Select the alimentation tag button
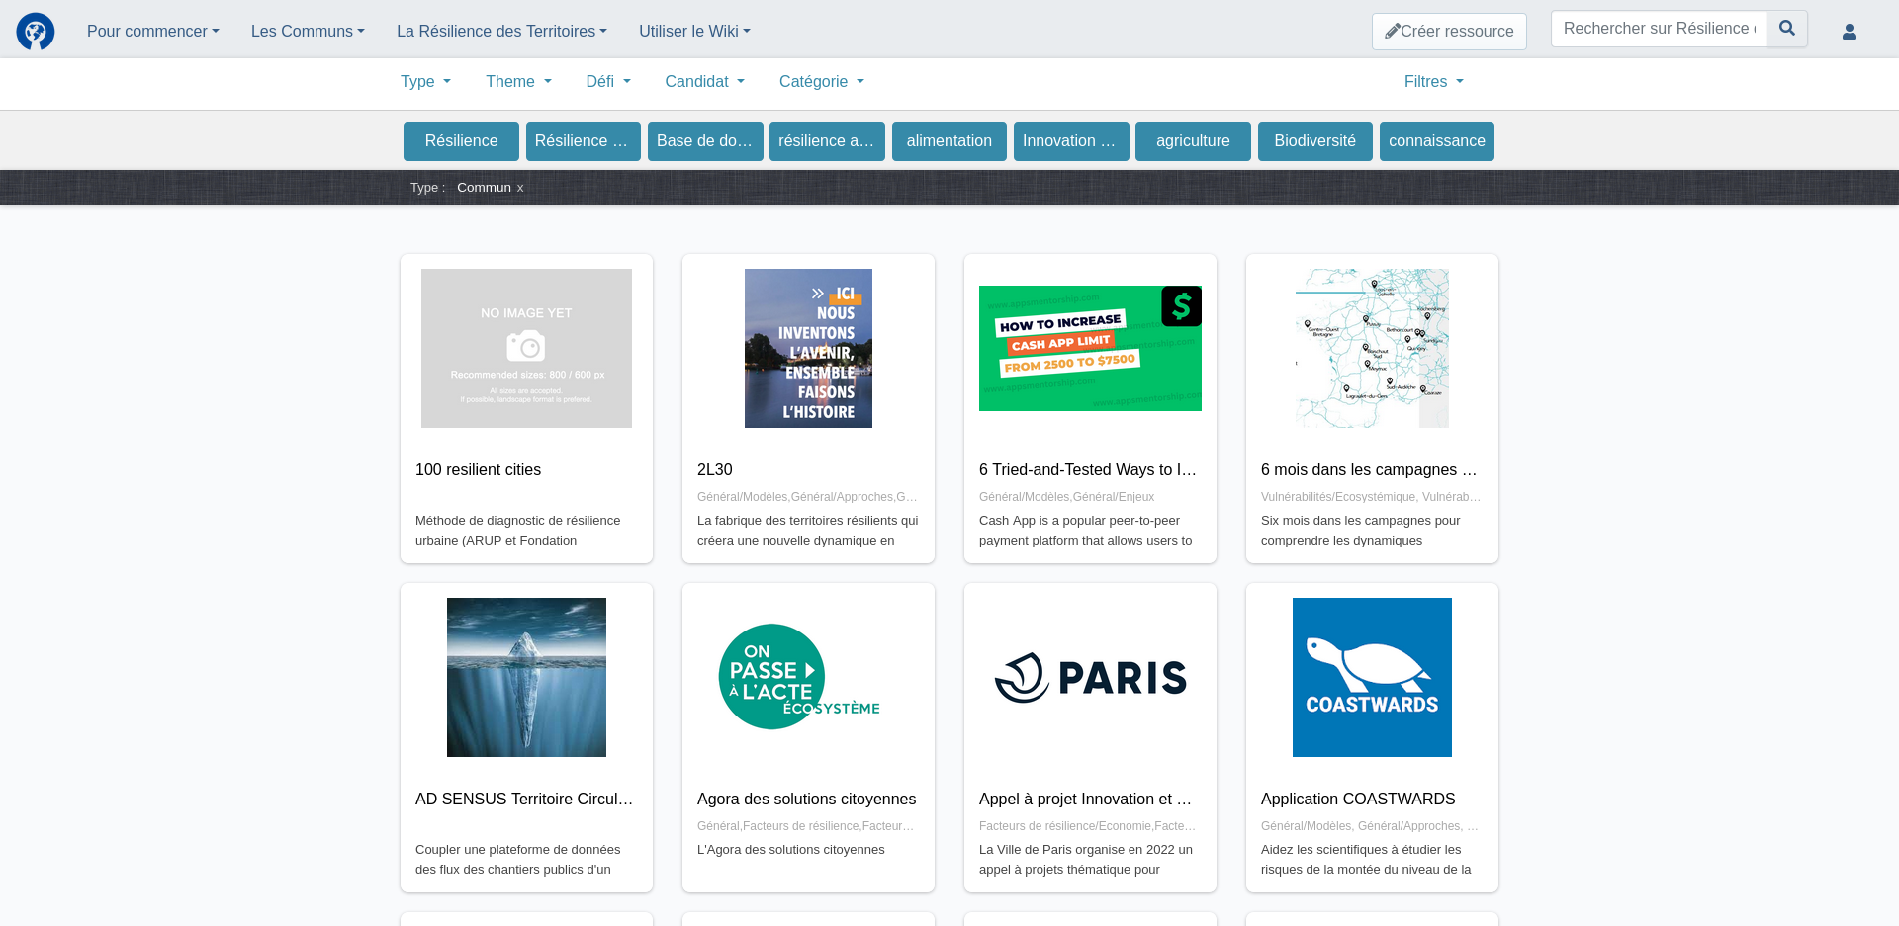 949,141
